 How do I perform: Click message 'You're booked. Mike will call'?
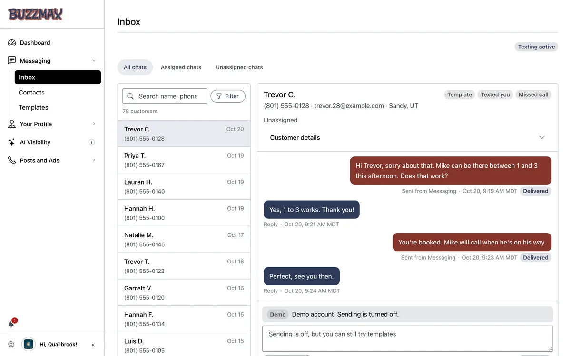pos(472,242)
